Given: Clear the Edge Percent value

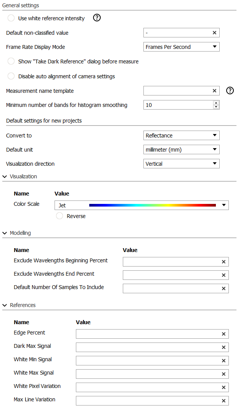Looking at the screenshot, I should 224,334.
